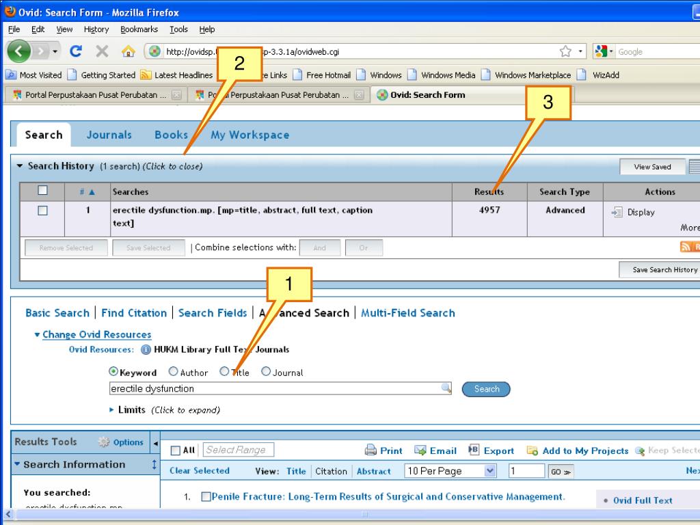The height and width of the screenshot is (525, 700).
Task: Click the Email icon in results toolbar
Action: [420, 450]
